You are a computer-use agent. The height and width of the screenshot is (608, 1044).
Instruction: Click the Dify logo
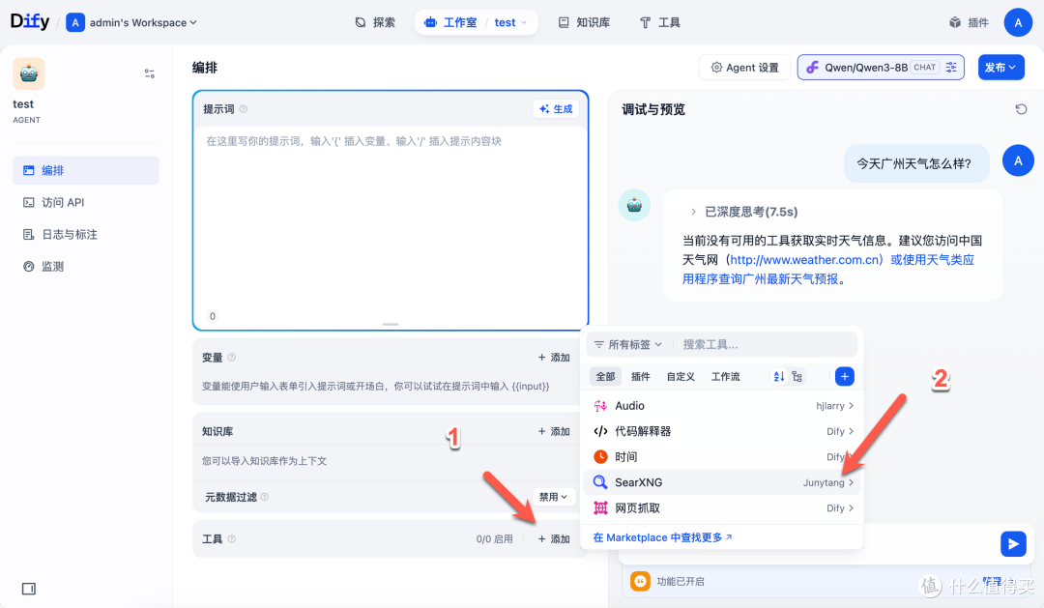30,21
